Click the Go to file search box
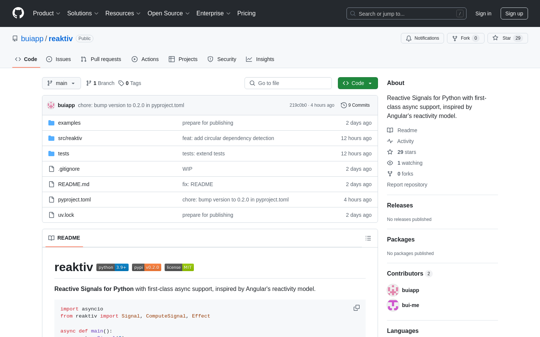This screenshot has height=337, width=540. click(x=288, y=83)
